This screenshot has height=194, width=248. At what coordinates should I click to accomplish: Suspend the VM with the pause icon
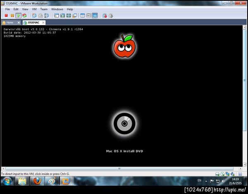coord(12,15)
